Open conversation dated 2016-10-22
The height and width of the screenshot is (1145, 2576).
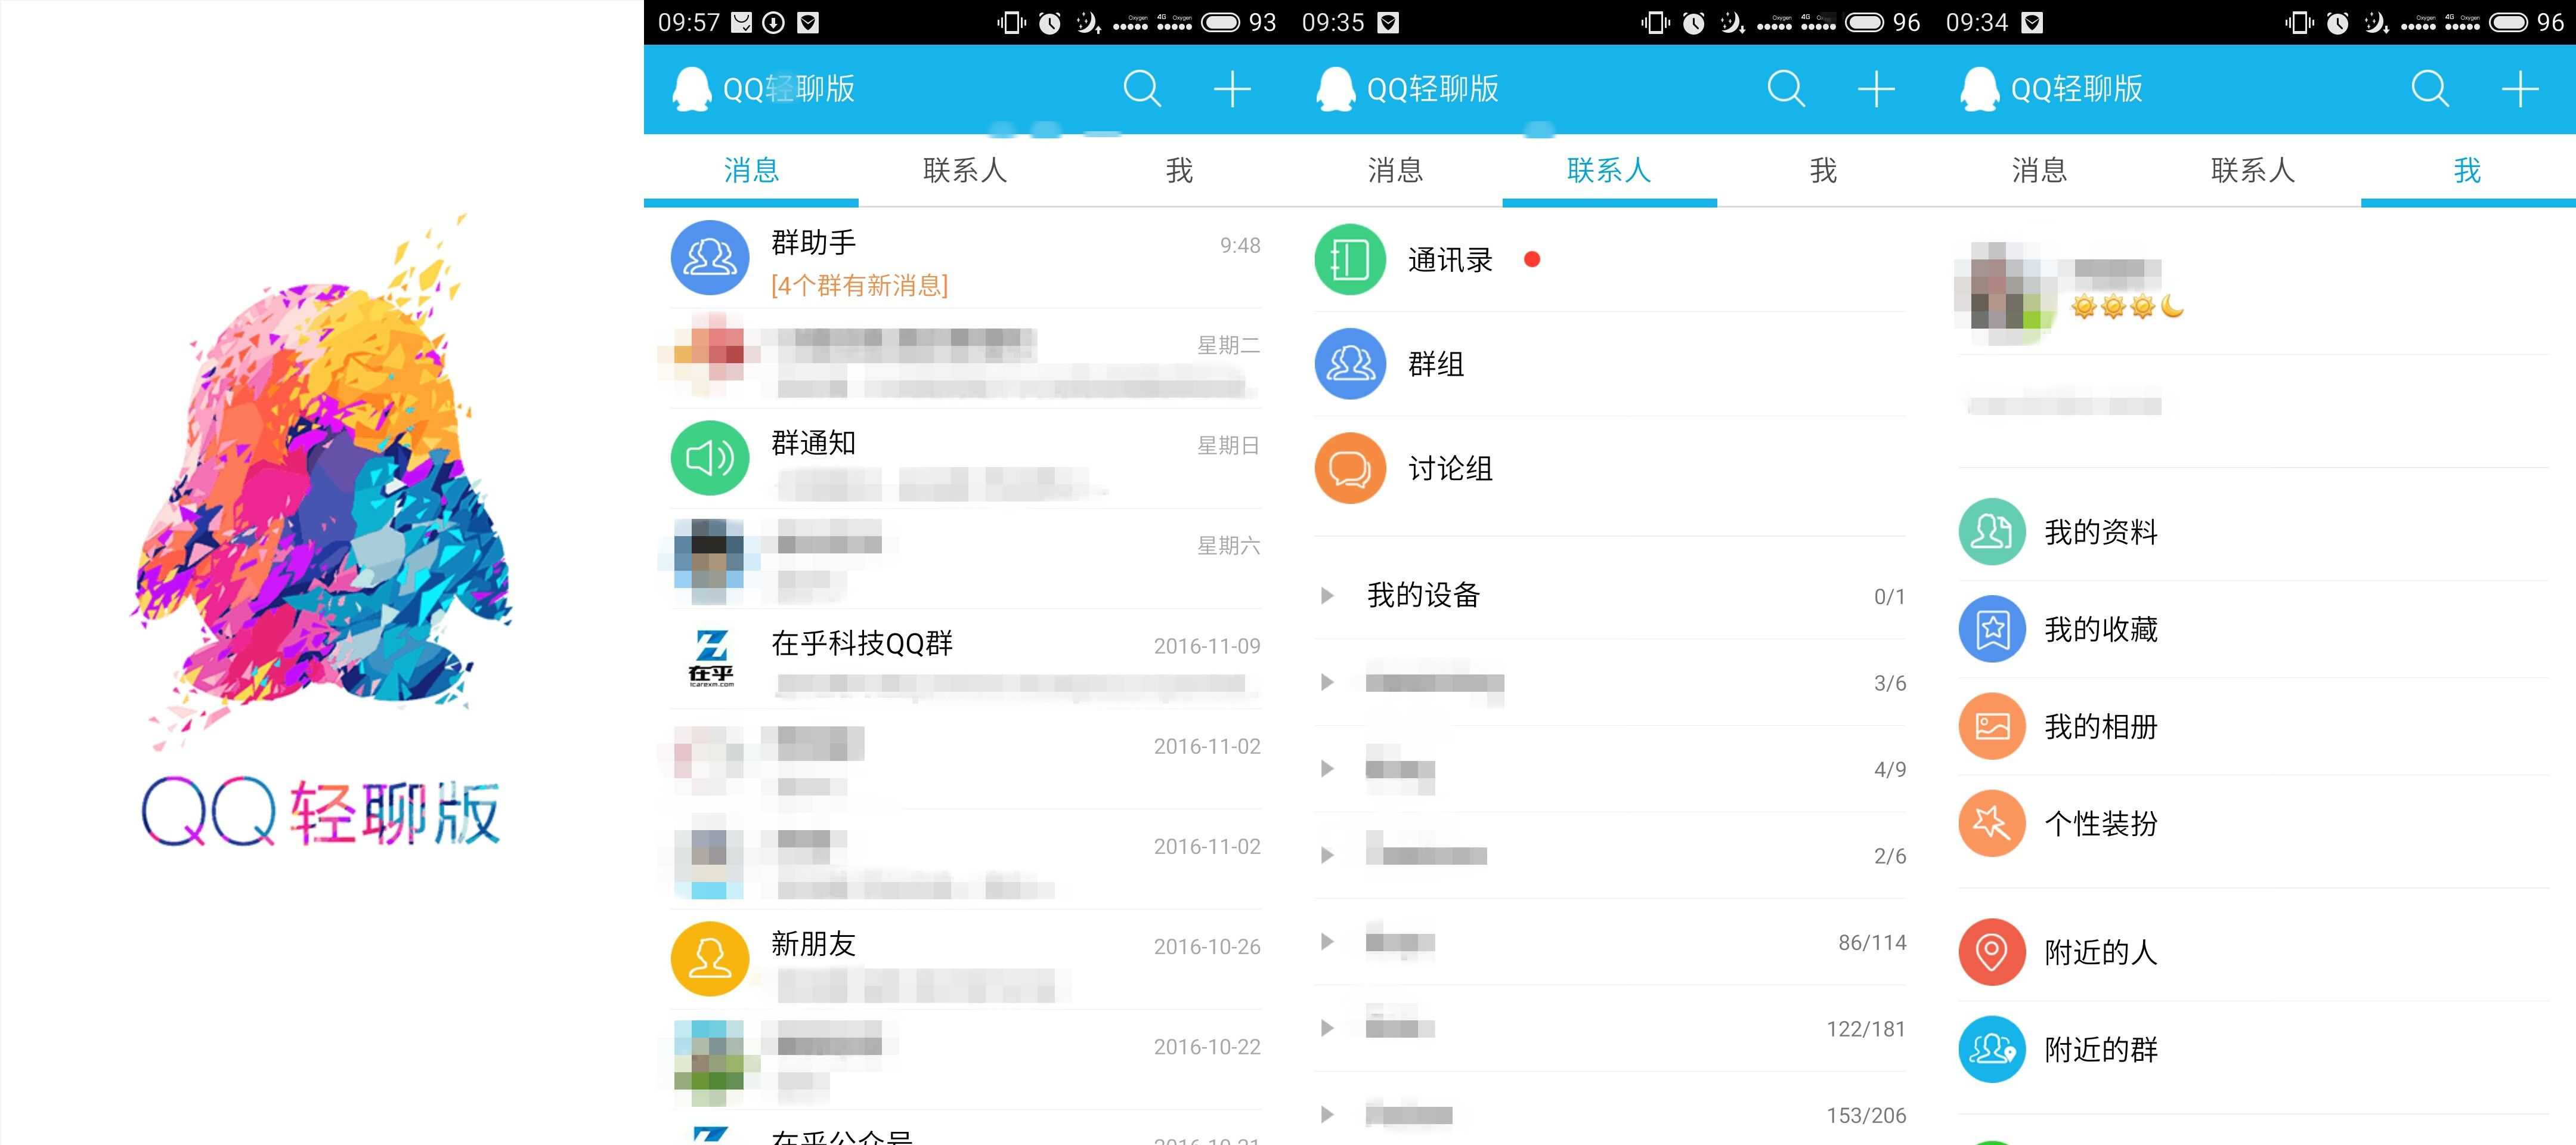pyautogui.click(x=965, y=1059)
